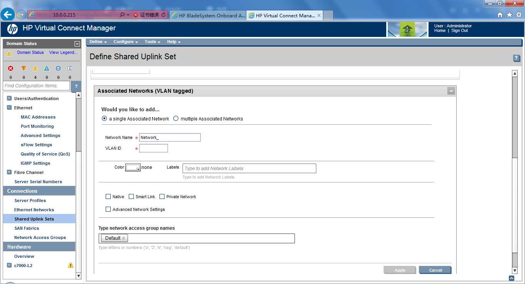525x284 pixels.
Task: Expand the c7000-L2 tree node
Action: coord(9,265)
